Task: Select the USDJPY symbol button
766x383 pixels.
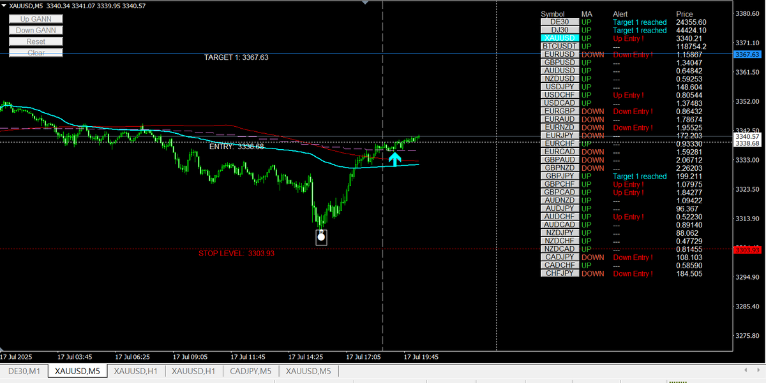Action: [560, 87]
